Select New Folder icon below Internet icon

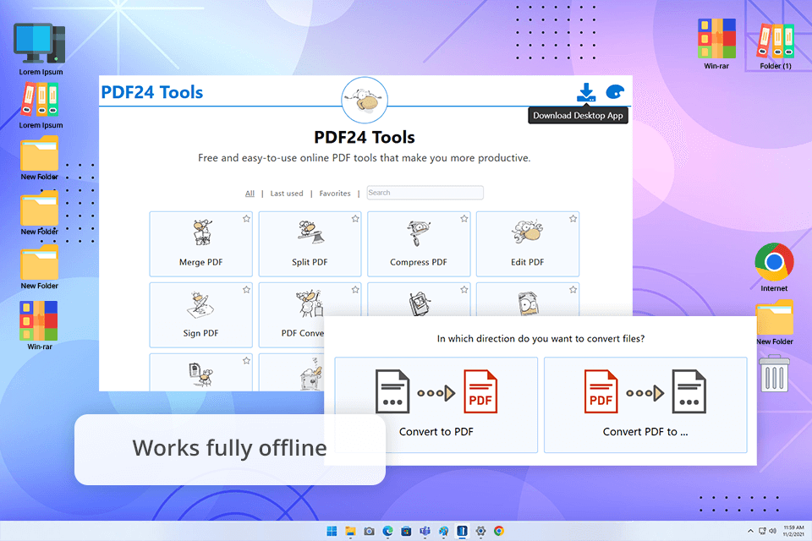[x=774, y=323]
